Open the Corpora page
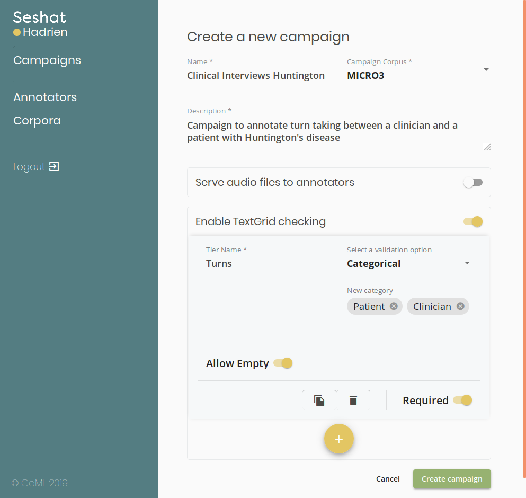526x498 pixels. [x=37, y=121]
